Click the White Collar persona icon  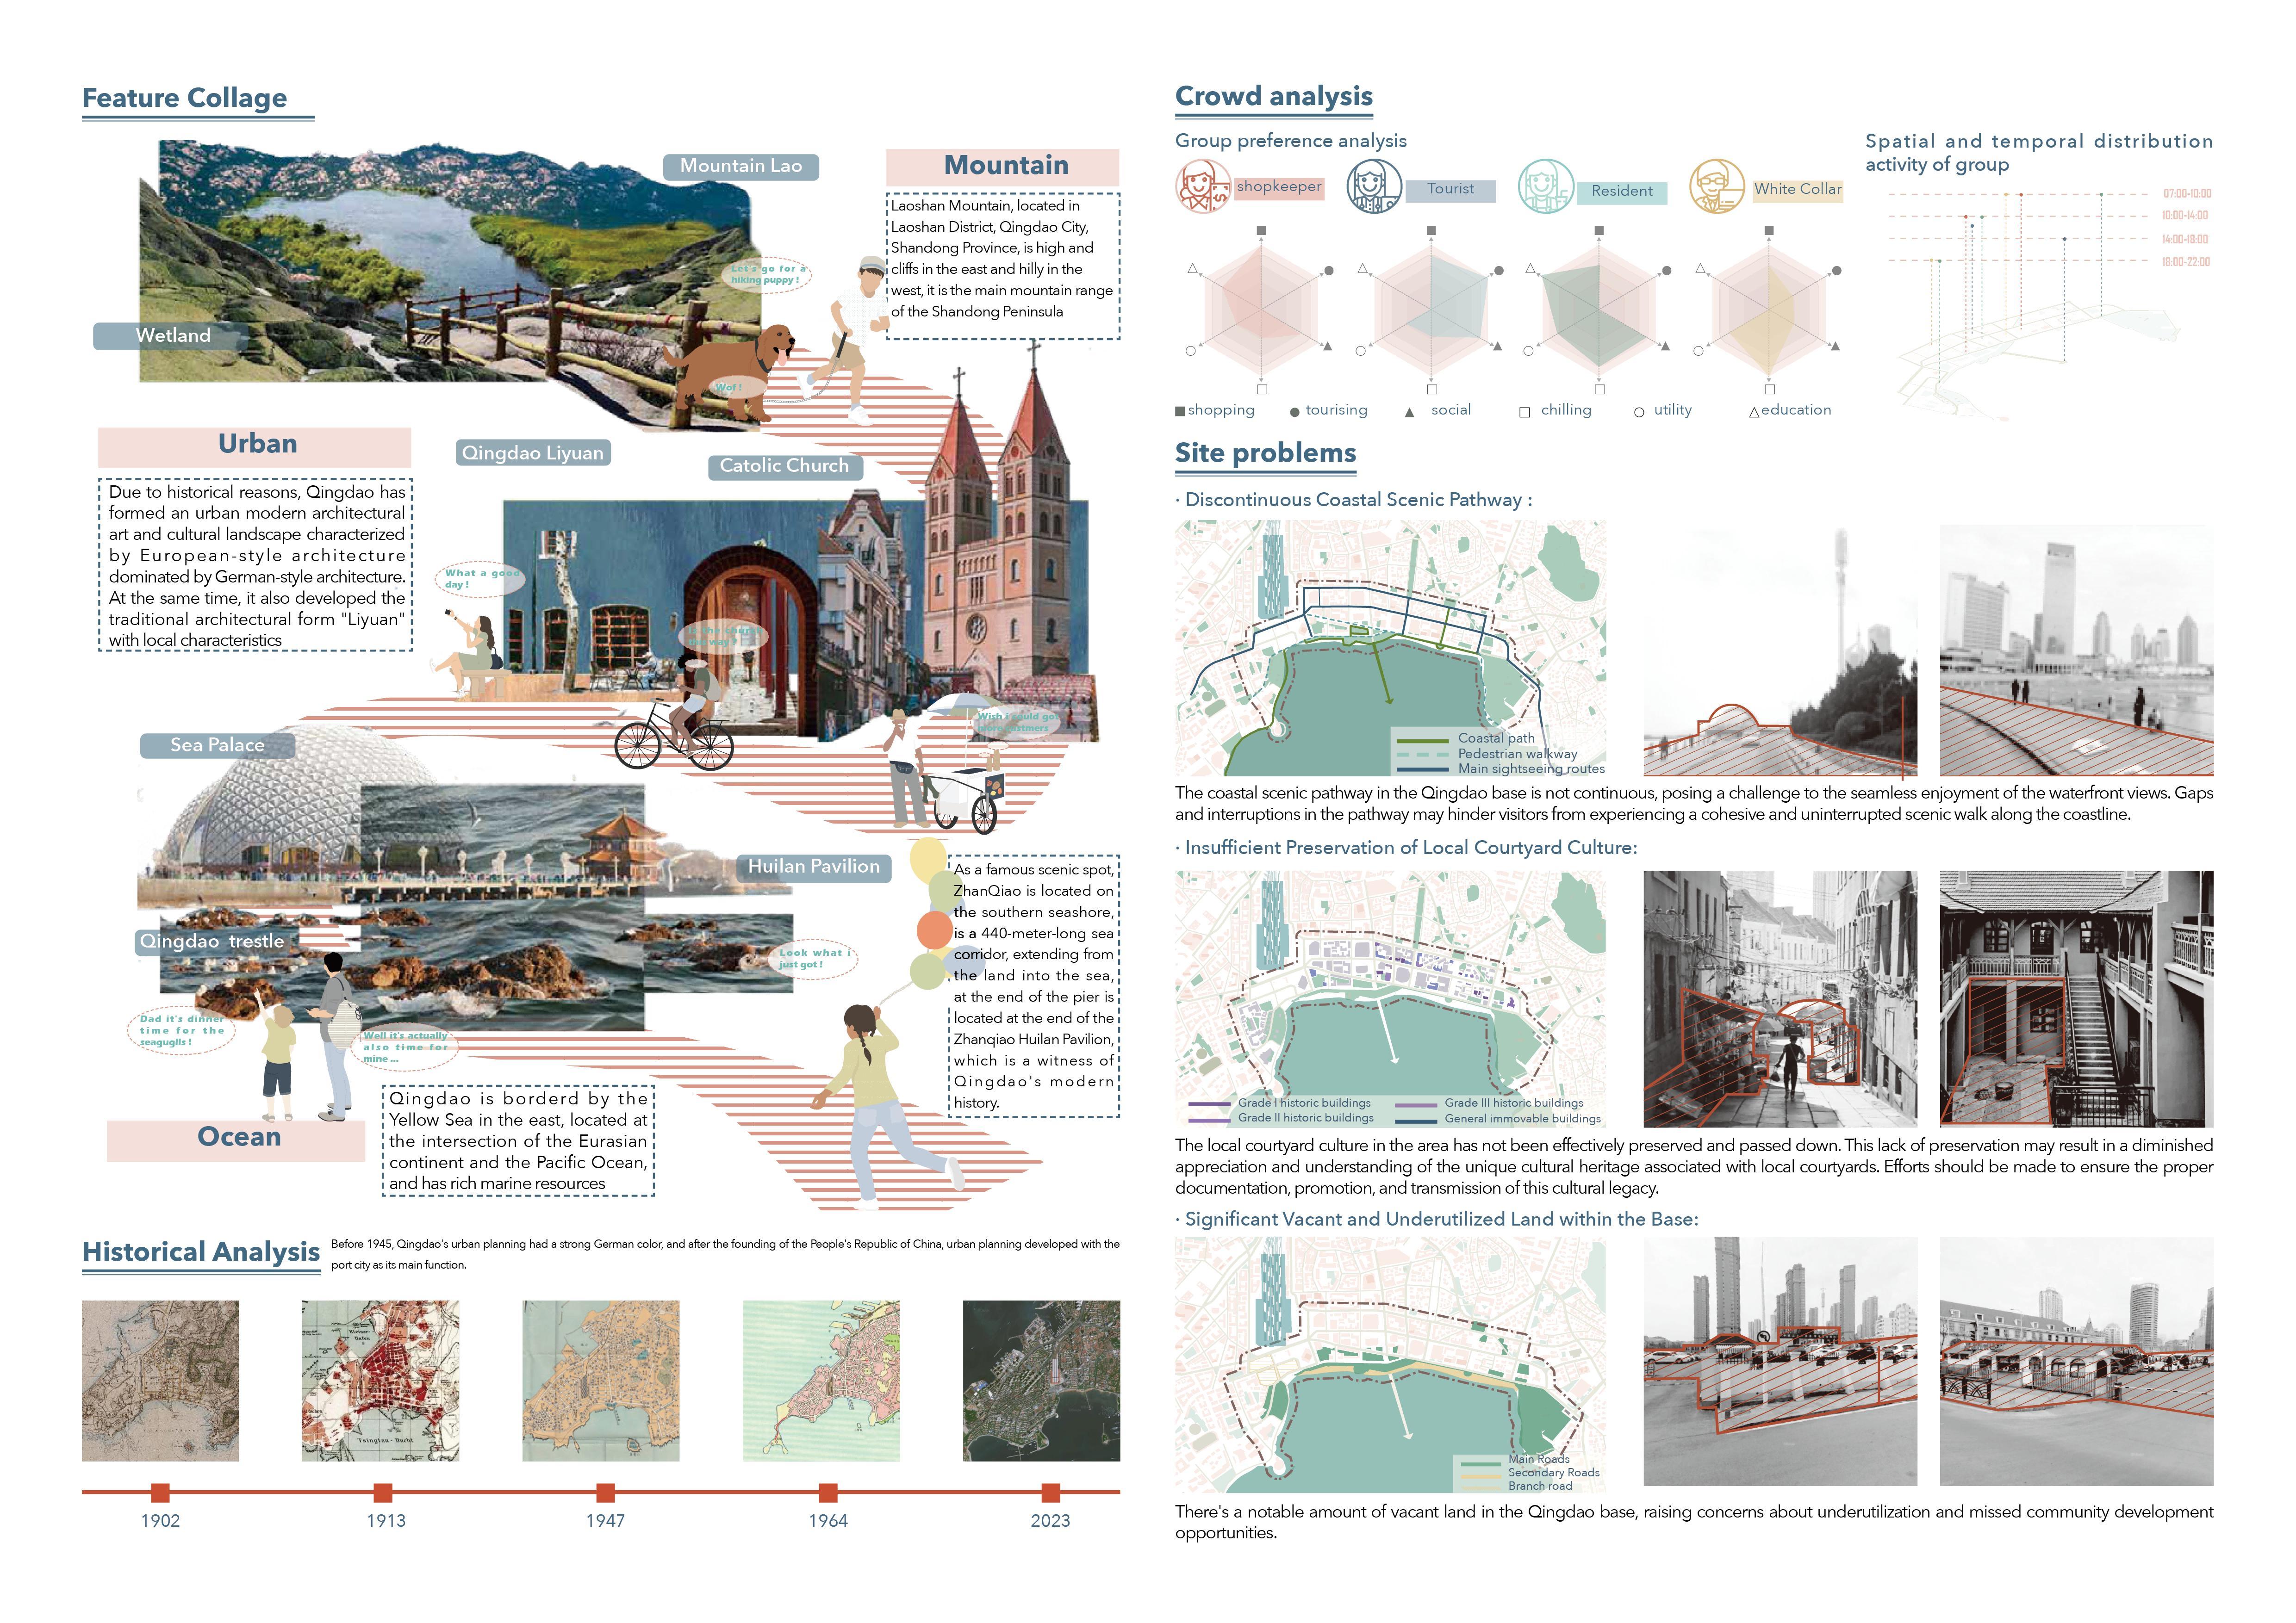1717,186
